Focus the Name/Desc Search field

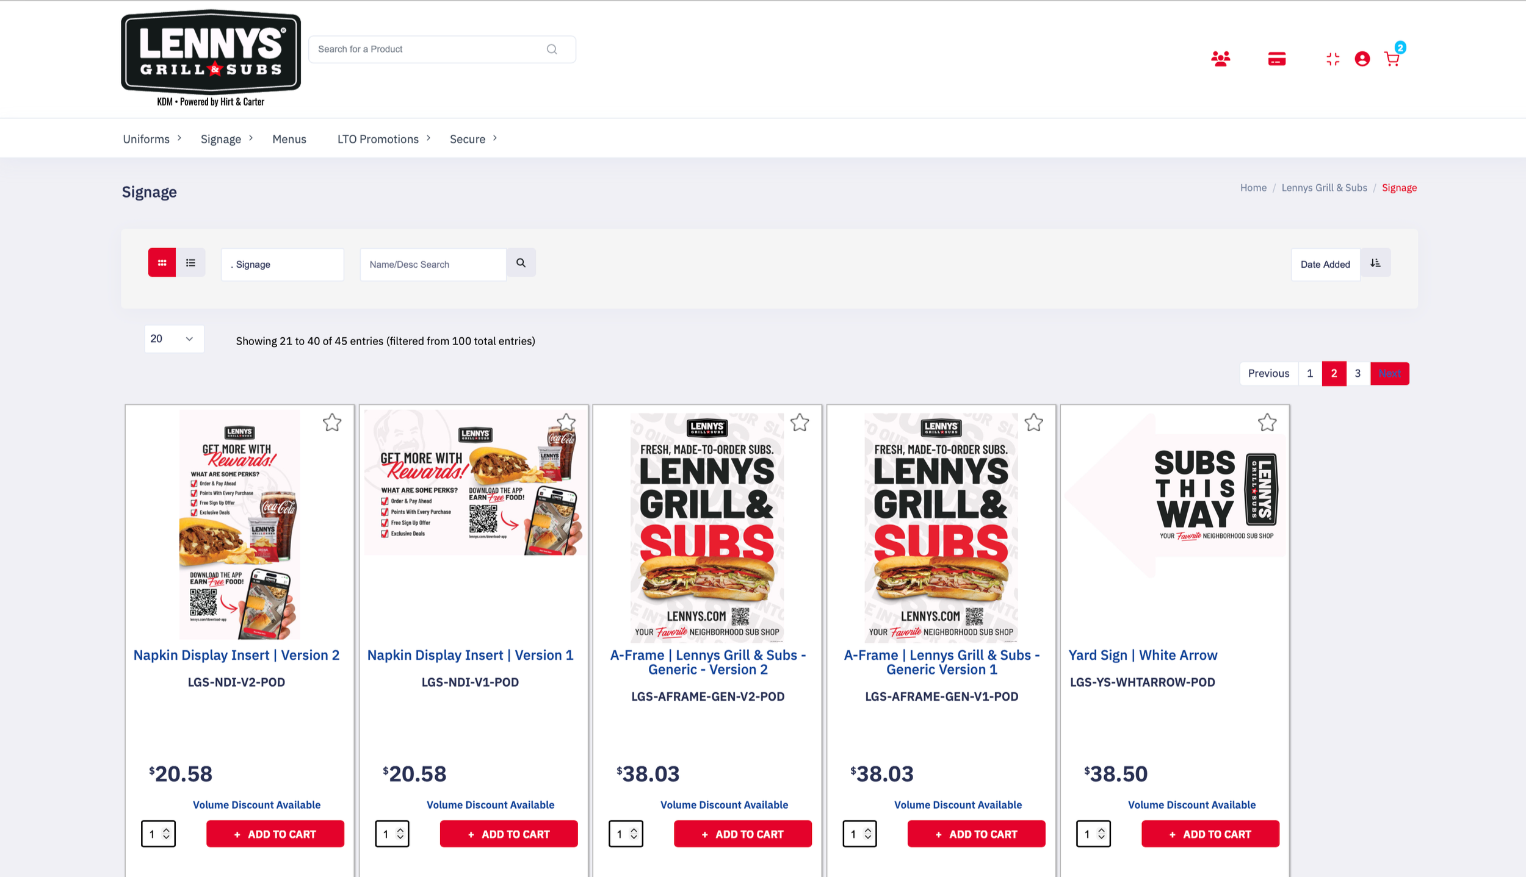click(433, 265)
